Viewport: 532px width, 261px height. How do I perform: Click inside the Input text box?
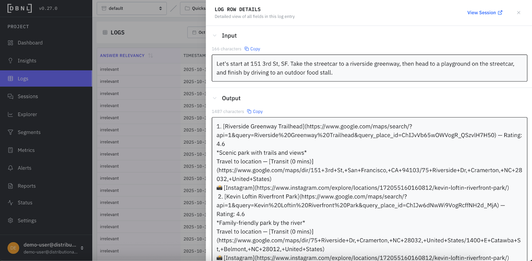(x=369, y=68)
